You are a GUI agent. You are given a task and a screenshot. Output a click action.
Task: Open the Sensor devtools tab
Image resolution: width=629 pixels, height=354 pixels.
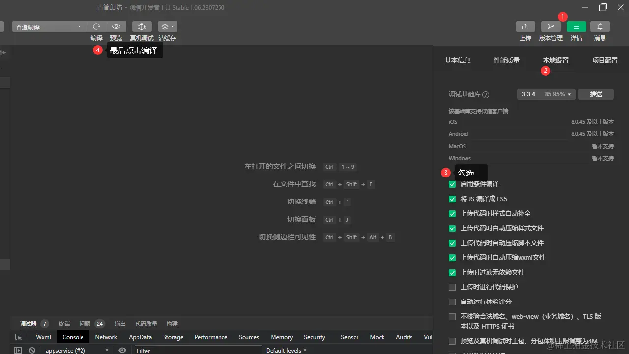350,337
